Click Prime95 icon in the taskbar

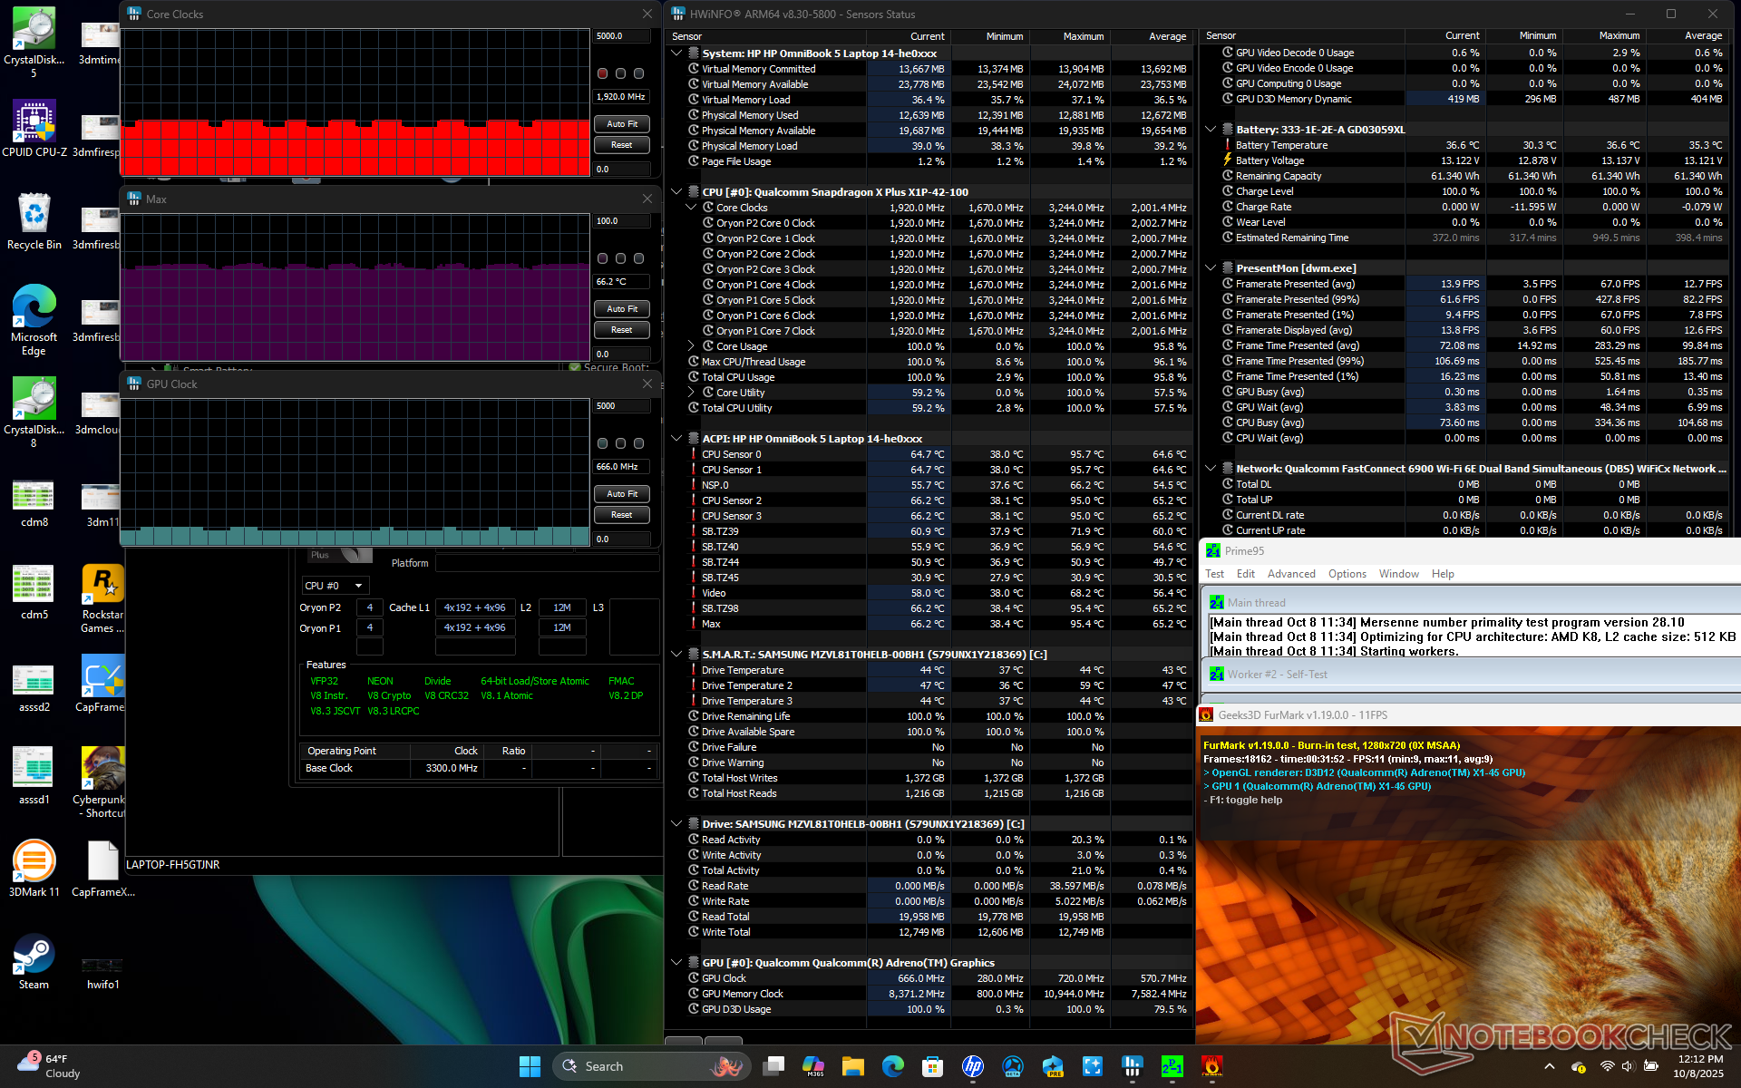tap(1172, 1066)
